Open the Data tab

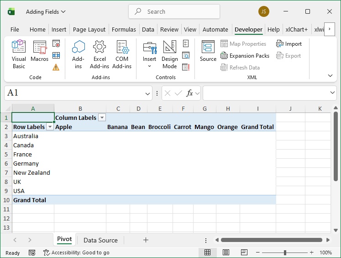click(148, 29)
